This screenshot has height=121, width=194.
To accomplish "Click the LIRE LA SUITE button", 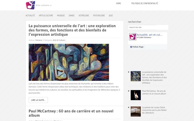I will pyautogui.click(x=38, y=100).
